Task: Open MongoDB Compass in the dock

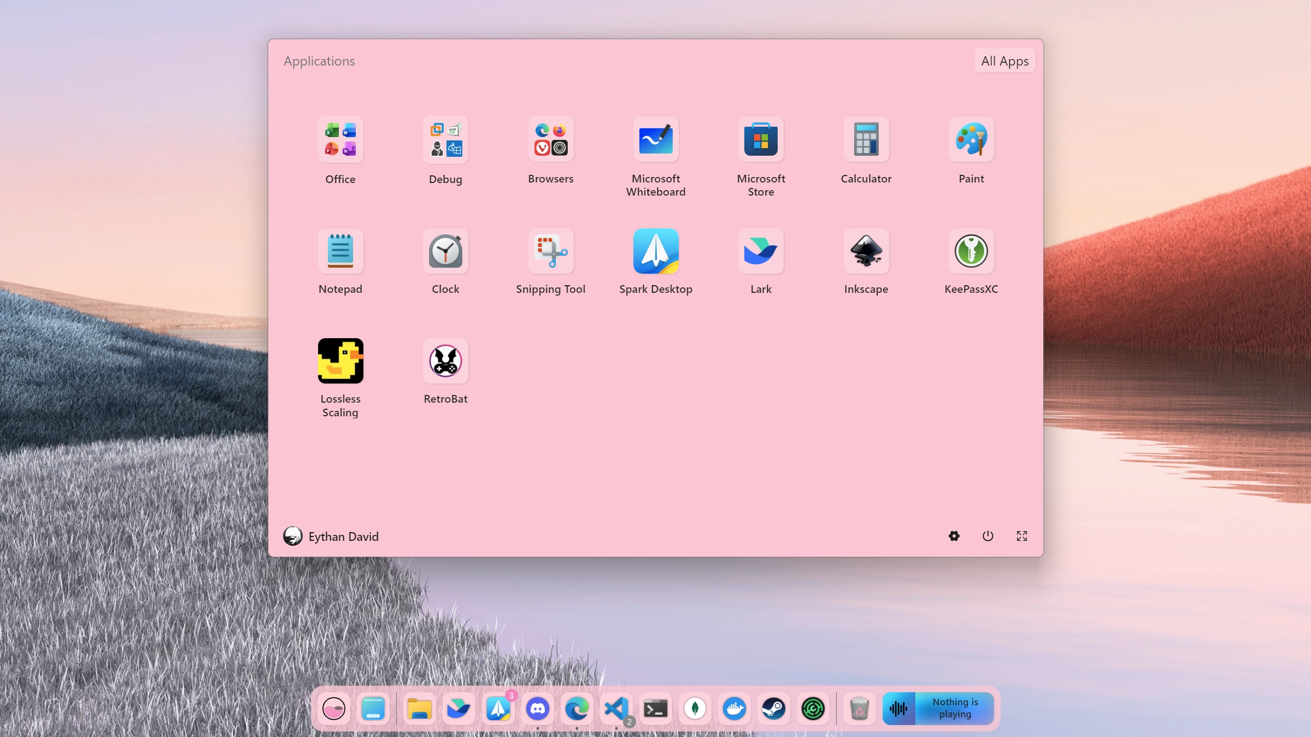Action: click(695, 709)
